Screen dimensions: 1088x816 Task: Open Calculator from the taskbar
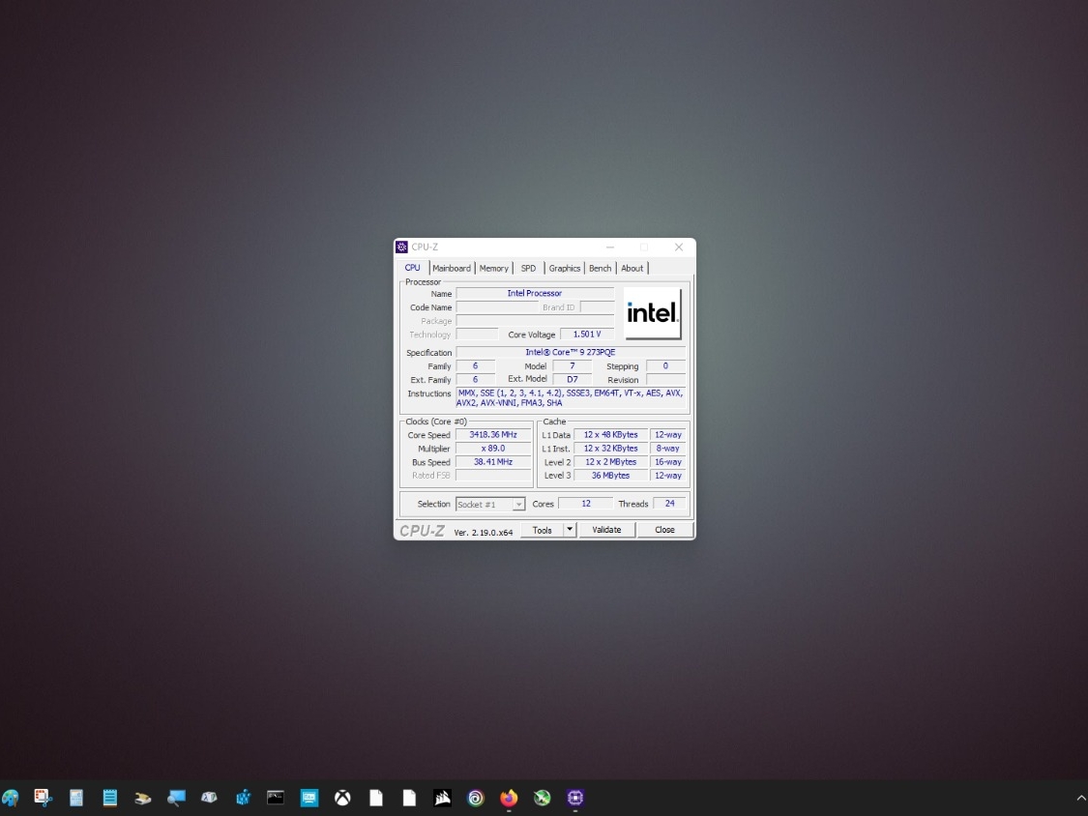tap(76, 798)
